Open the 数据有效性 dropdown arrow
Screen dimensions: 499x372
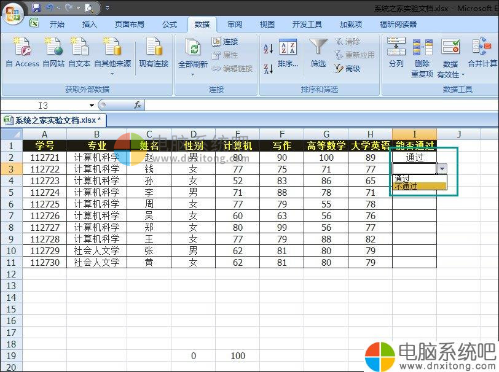pyautogui.click(x=462, y=75)
